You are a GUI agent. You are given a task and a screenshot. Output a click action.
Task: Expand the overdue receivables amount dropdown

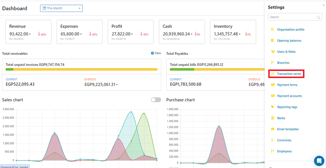pyautogui.click(x=117, y=85)
